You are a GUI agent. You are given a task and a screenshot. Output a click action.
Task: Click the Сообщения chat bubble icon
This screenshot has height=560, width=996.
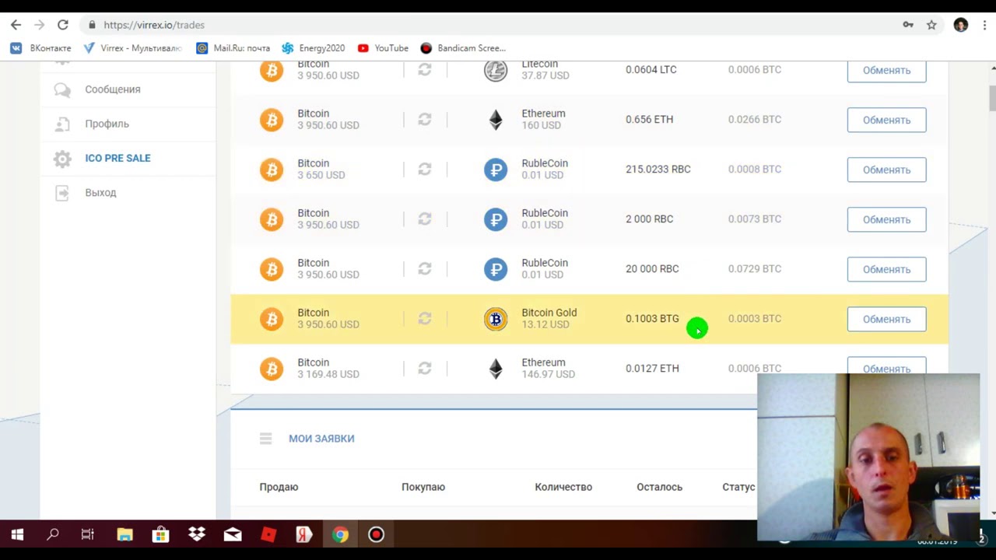click(x=62, y=89)
